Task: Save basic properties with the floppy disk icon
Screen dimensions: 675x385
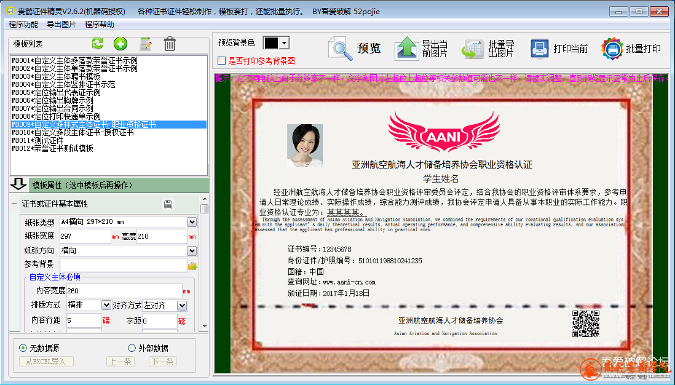Action: (168, 204)
